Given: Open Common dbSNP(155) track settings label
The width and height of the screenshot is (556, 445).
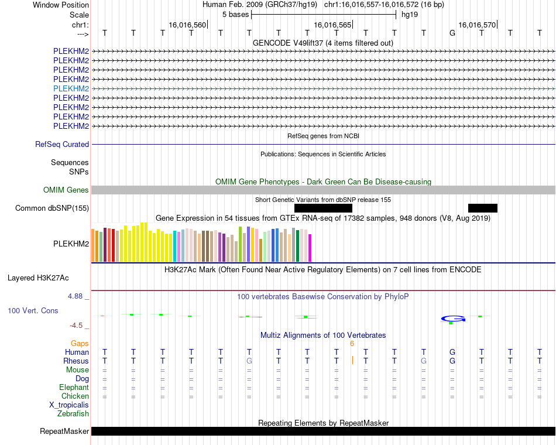Looking at the screenshot, I should click(52, 208).
